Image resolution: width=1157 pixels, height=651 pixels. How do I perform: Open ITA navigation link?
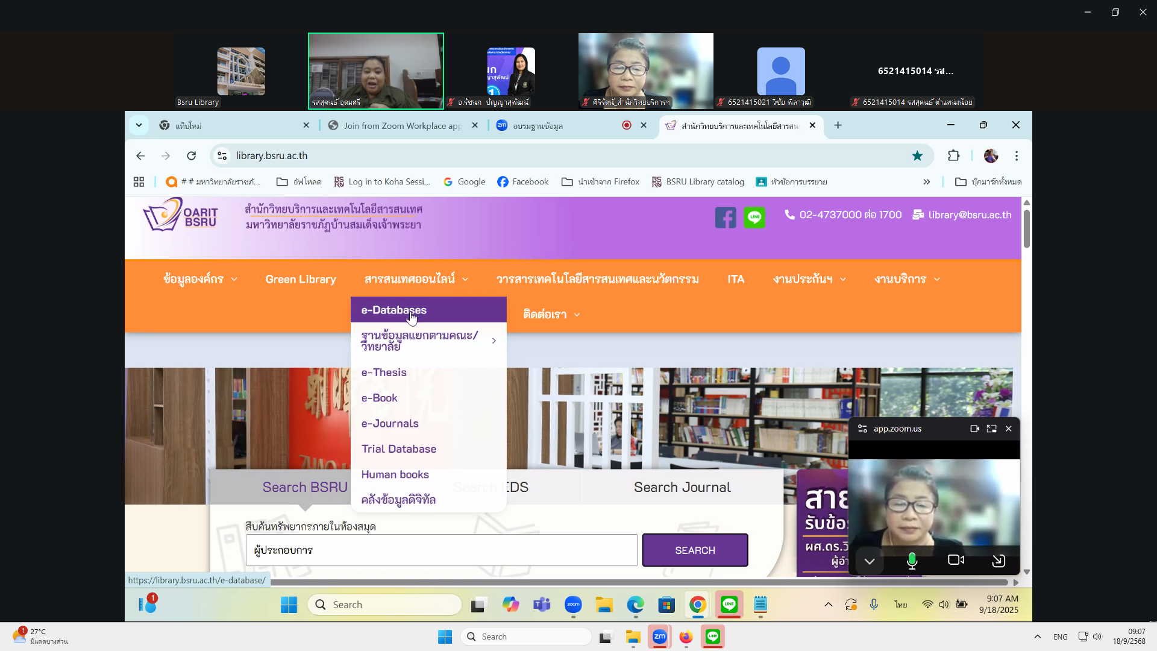pyautogui.click(x=736, y=279)
